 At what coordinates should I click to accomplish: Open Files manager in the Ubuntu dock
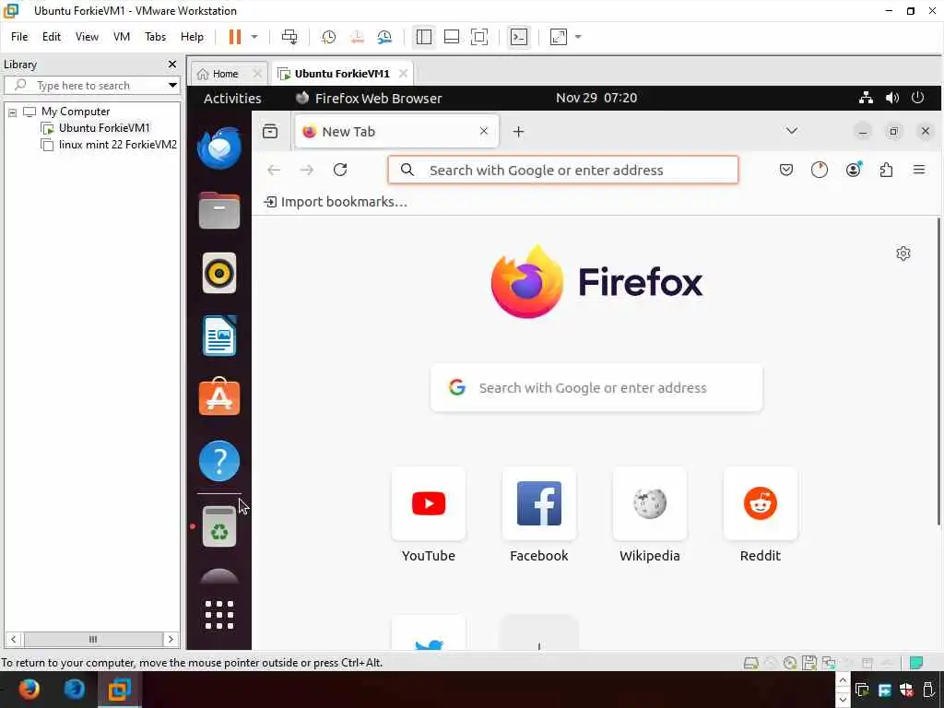click(219, 211)
